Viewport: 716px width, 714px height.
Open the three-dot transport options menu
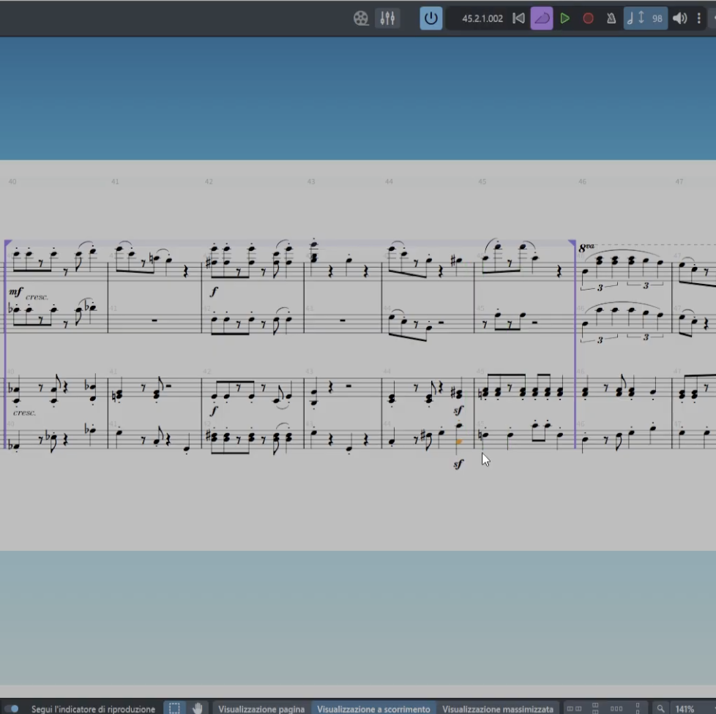699,18
